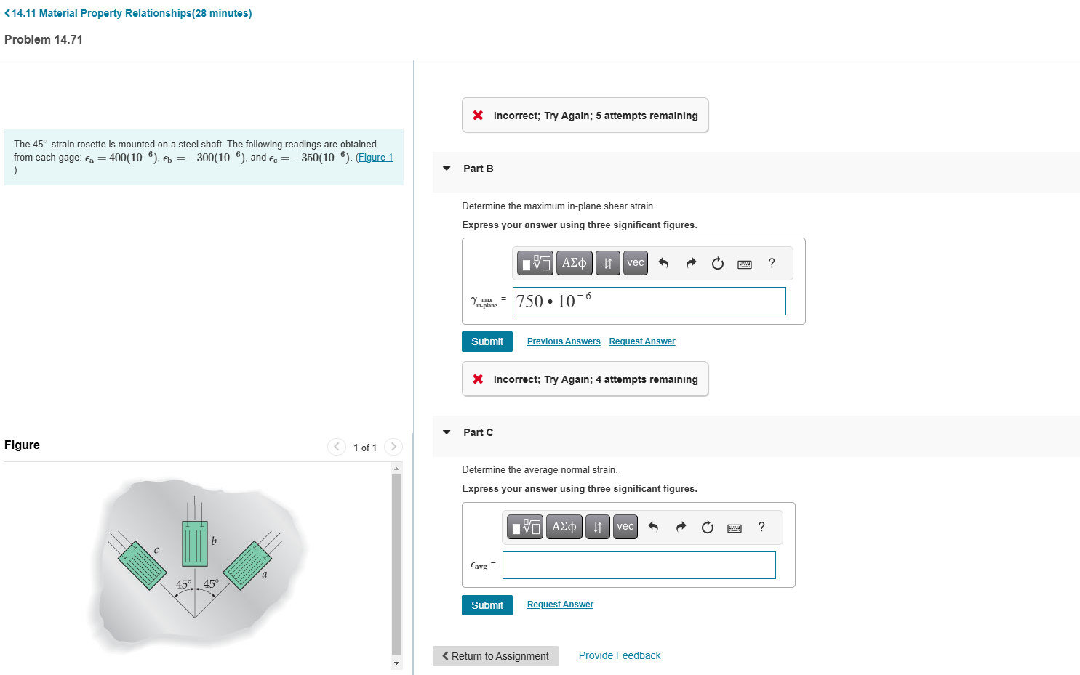
Task: Open Greek symbols menu in Part C toolbar
Action: coord(564,527)
